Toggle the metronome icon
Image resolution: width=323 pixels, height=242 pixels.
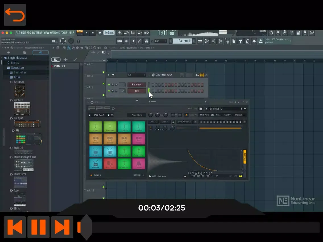tap(119, 33)
